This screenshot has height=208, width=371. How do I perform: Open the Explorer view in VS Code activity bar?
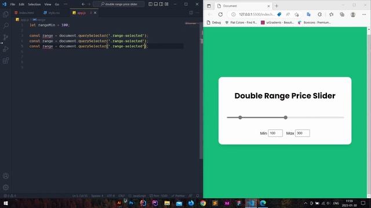click(x=6, y=14)
